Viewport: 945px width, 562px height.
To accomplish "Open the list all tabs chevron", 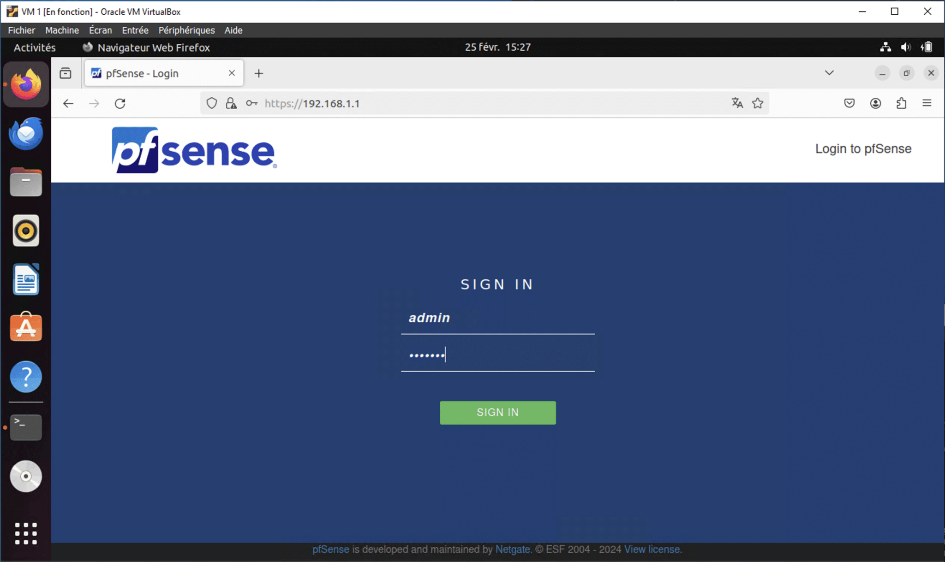I will 829,73.
